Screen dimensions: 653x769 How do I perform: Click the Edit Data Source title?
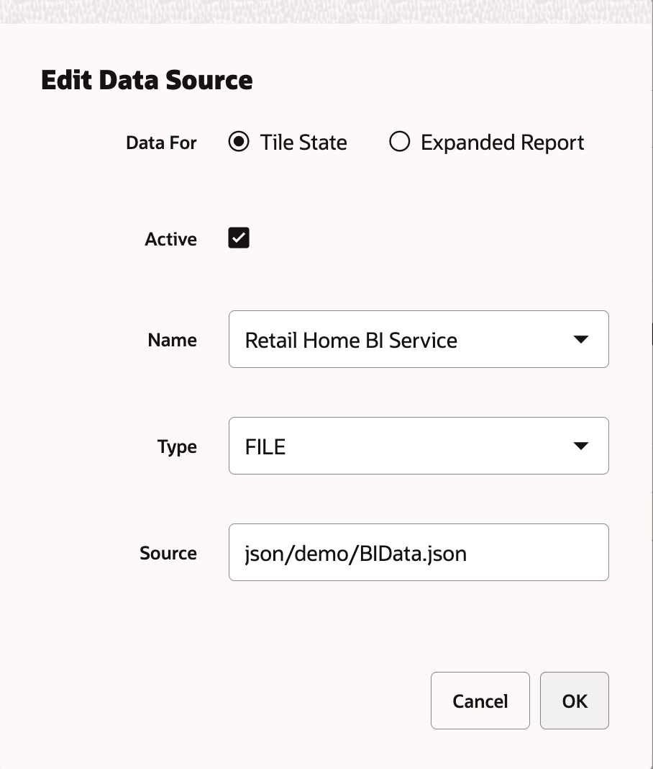(147, 79)
